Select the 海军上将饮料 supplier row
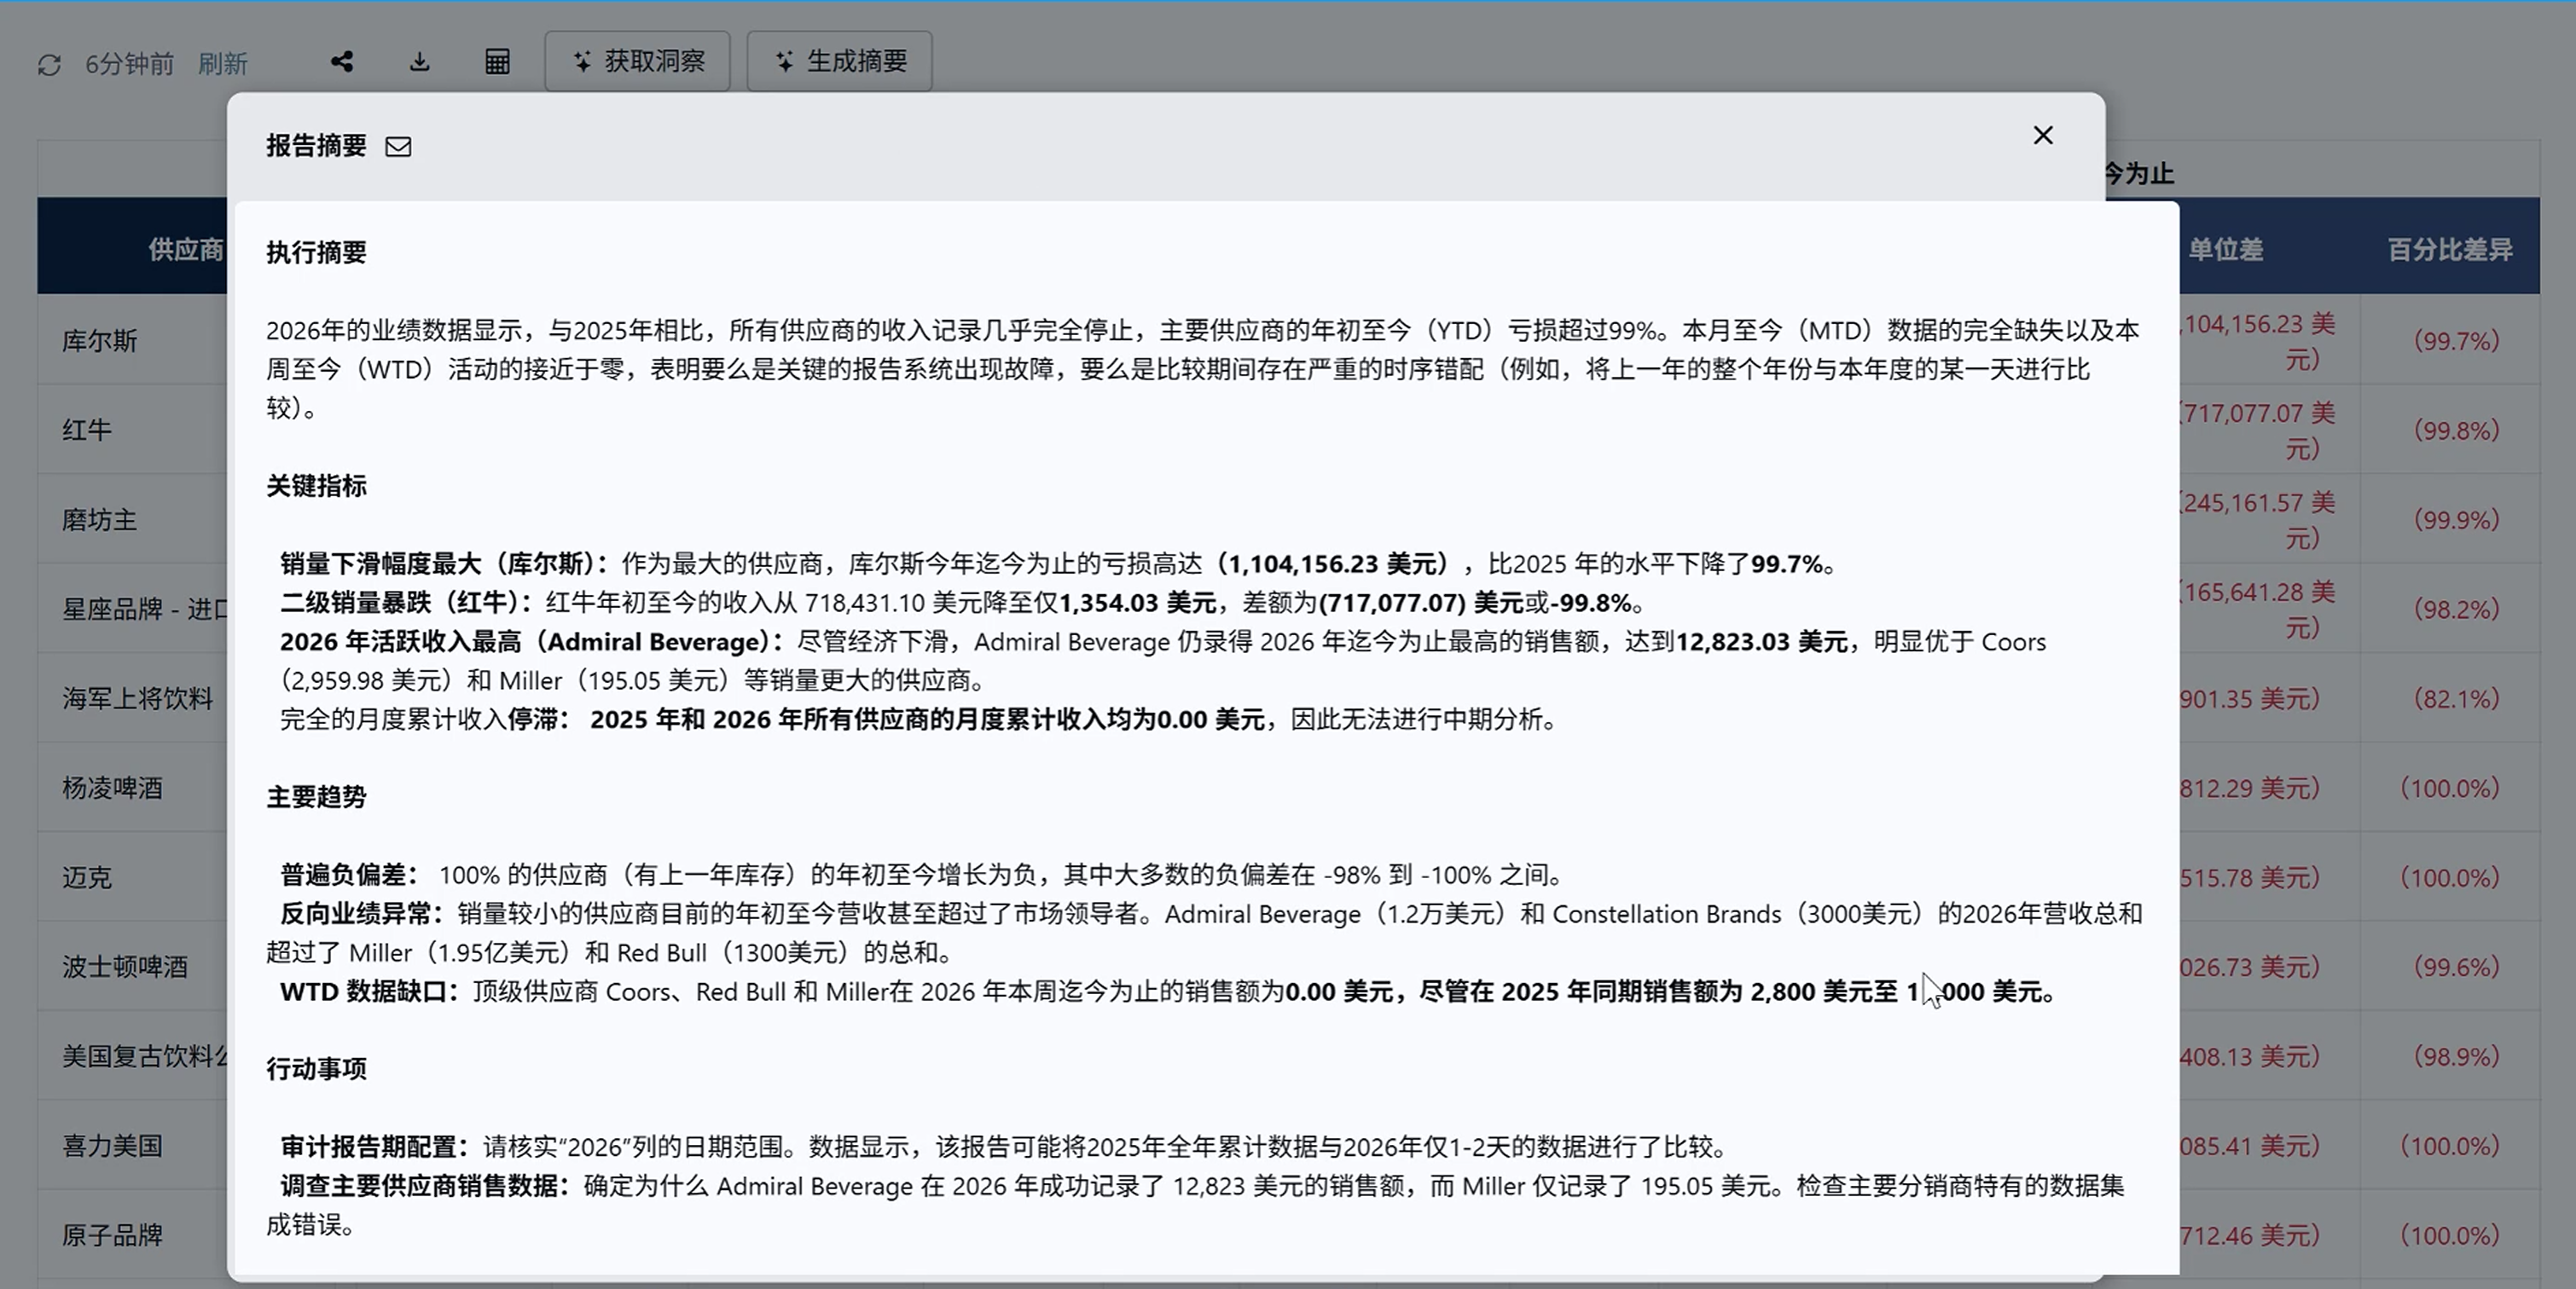 138,697
